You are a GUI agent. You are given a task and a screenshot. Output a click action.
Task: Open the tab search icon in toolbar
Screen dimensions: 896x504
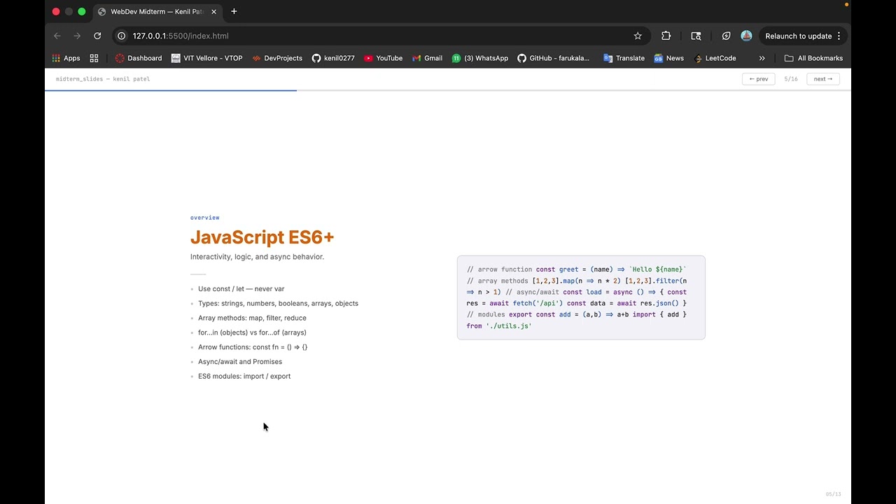click(x=696, y=36)
